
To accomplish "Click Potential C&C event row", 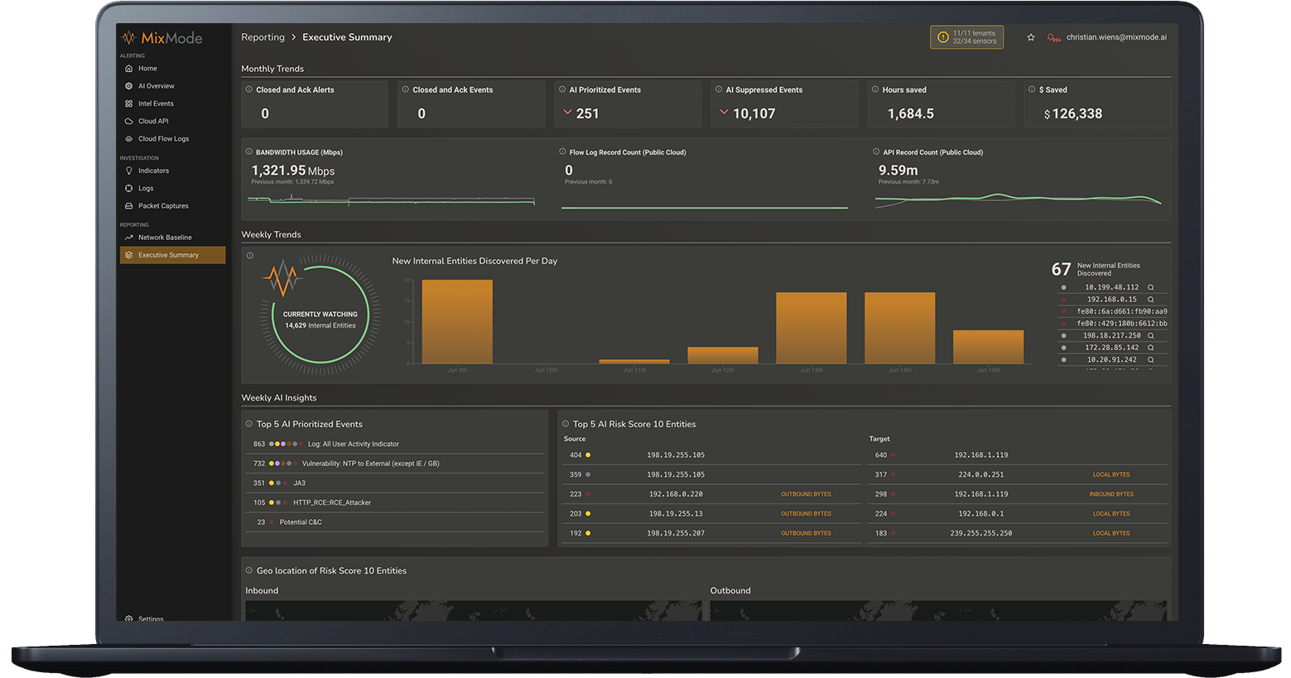I will point(394,522).
